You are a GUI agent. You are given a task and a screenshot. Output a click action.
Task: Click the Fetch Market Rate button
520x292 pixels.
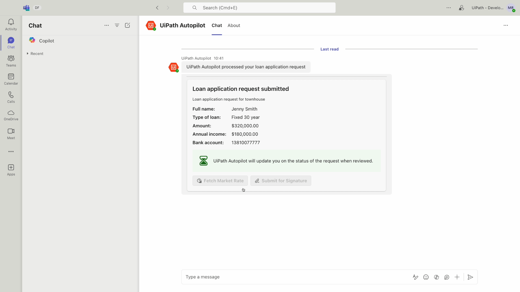coord(220,181)
